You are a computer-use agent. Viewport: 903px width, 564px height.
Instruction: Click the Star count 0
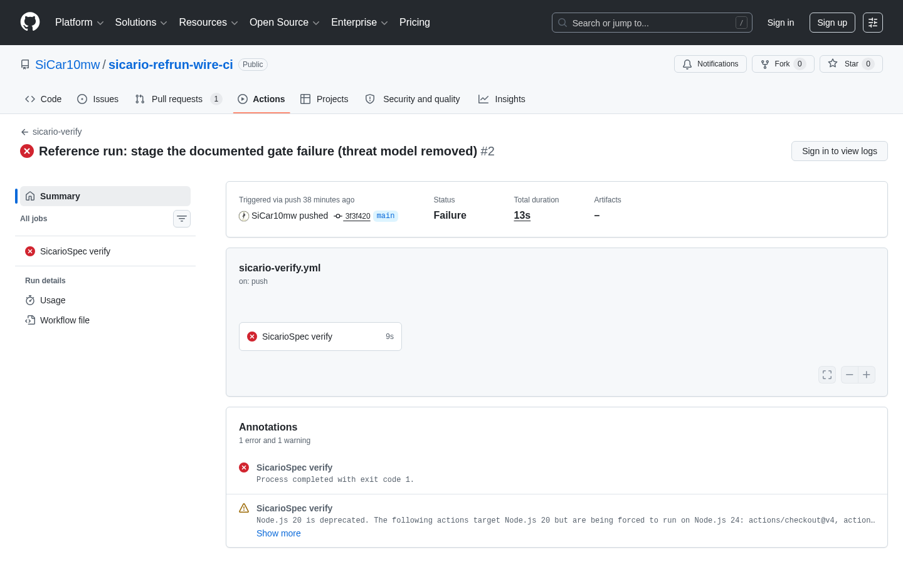coord(868,64)
